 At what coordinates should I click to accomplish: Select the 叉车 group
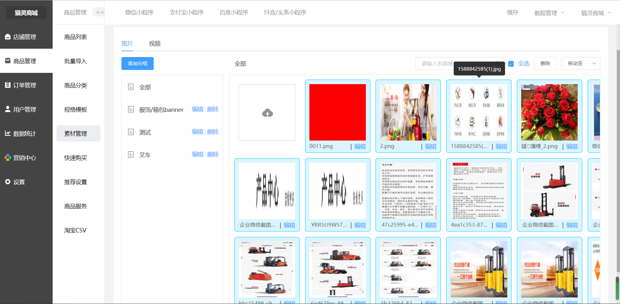point(145,155)
